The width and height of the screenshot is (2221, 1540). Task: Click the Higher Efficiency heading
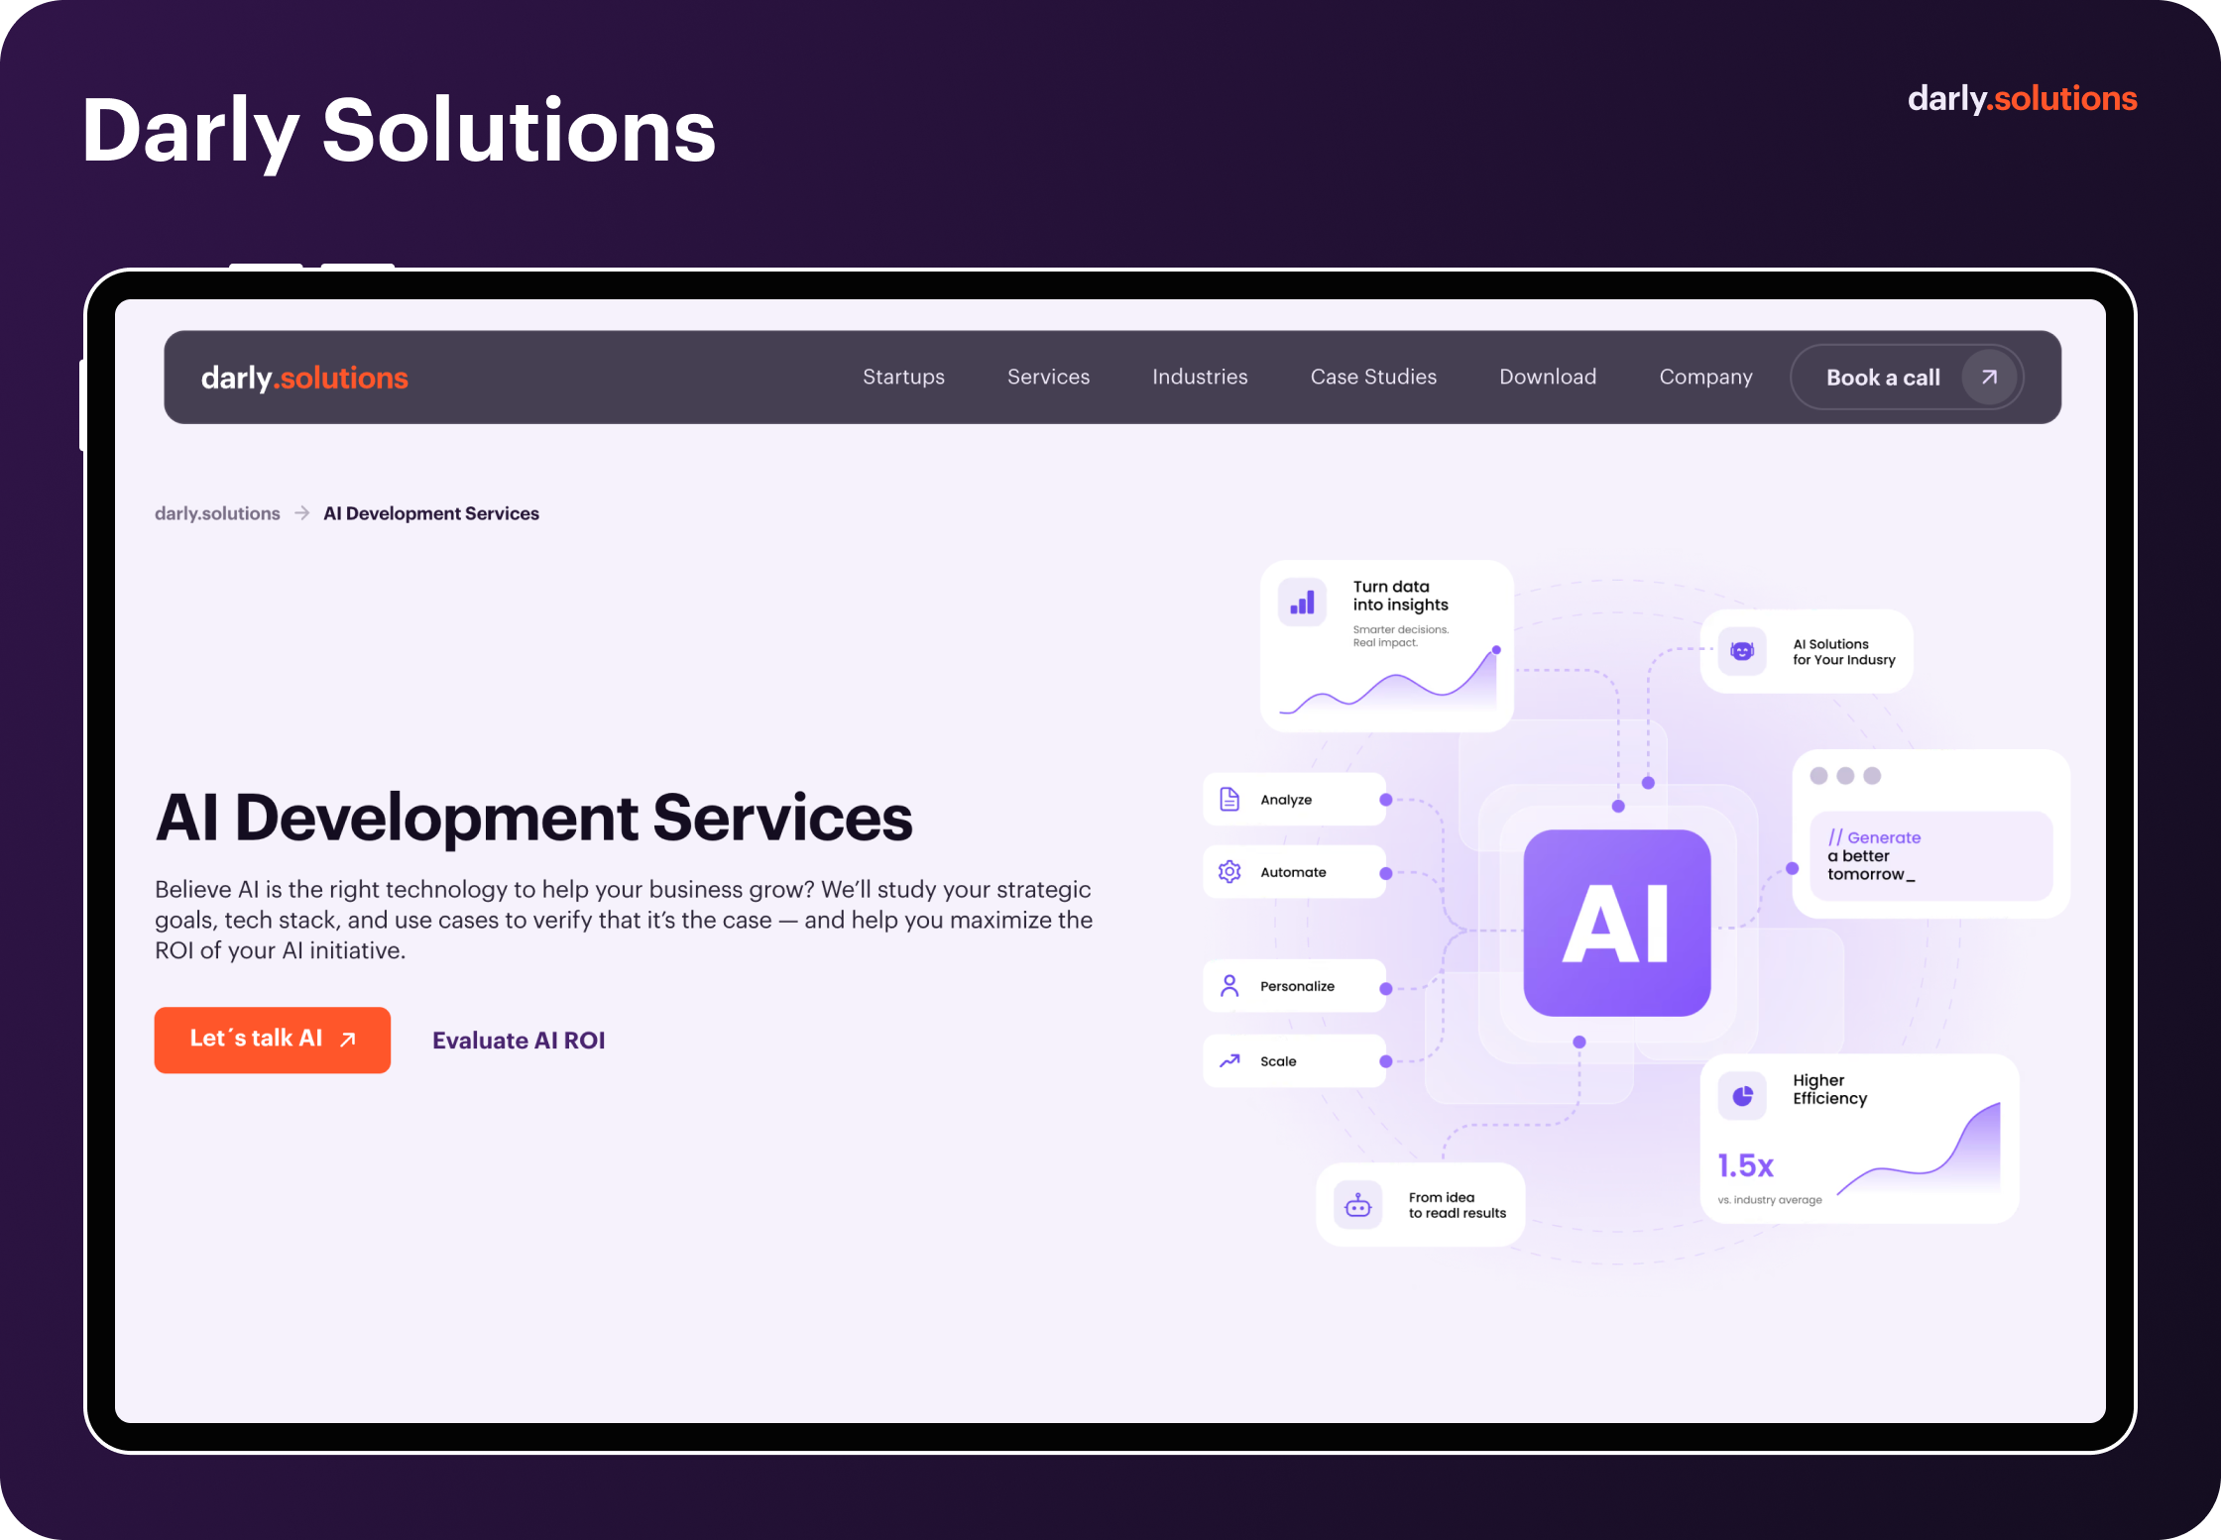pos(1829,1089)
